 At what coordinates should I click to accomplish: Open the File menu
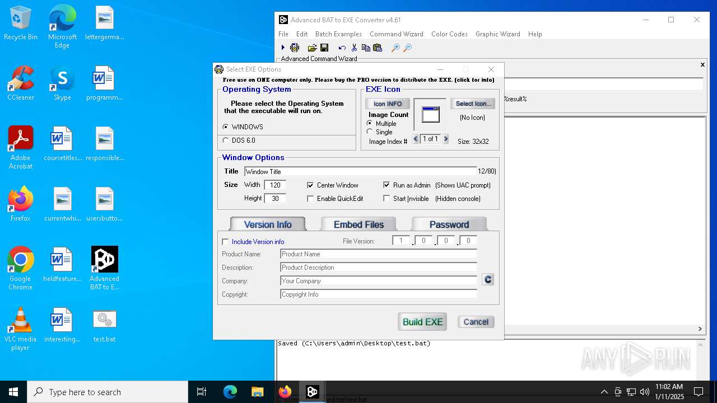click(x=283, y=34)
